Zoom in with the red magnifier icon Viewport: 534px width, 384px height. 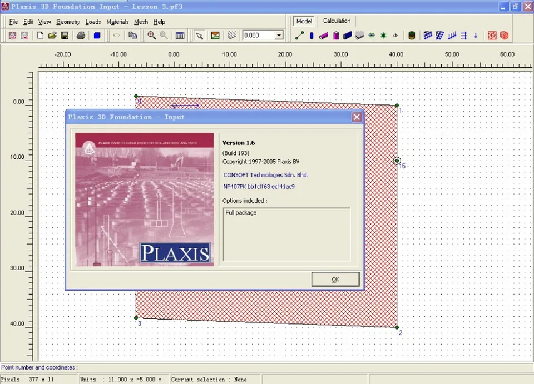pos(151,36)
